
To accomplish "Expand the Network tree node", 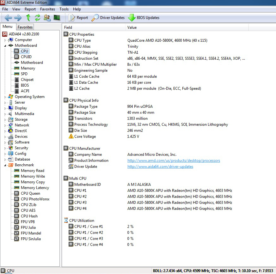I will click(x=5, y=125).
